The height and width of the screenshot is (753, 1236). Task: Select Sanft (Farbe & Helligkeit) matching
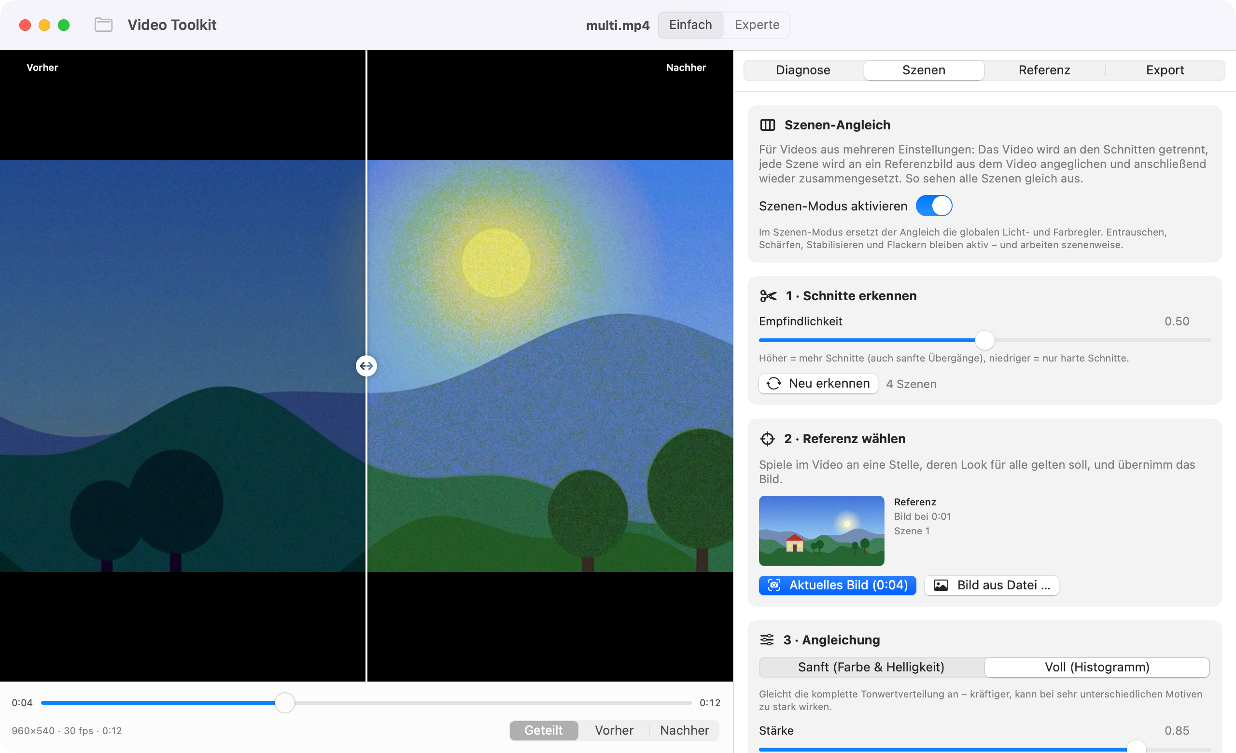pyautogui.click(x=871, y=667)
